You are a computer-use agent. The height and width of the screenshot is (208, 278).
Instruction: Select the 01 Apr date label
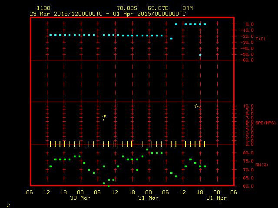216,198
